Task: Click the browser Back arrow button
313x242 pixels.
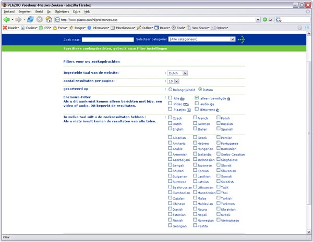Action: point(7,20)
